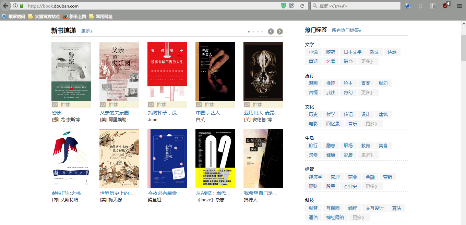This screenshot has width=466, height=225.
Task: Select the first carousel page dot
Action: coord(249,32)
